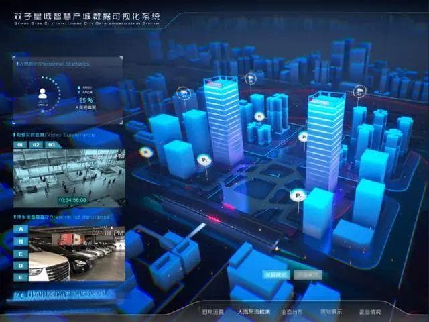This screenshot has width=429, height=322.
Task: Select the left twin tower building
Action: tap(223, 121)
